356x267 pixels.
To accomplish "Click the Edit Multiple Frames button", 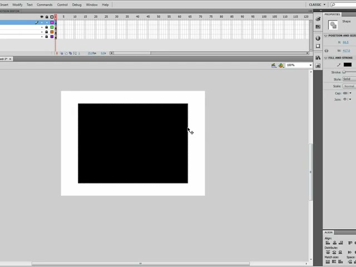I will click(71, 53).
